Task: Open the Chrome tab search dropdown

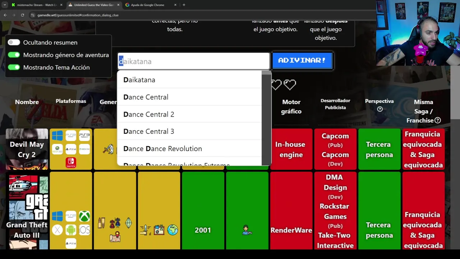Action: (4, 5)
